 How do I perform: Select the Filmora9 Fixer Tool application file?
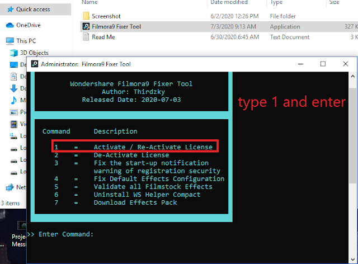tap(219, 26)
